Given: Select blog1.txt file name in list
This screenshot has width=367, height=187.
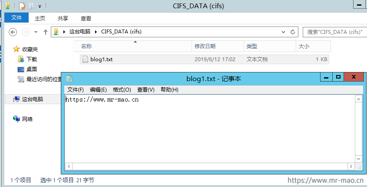Looking at the screenshot, I should [101, 59].
